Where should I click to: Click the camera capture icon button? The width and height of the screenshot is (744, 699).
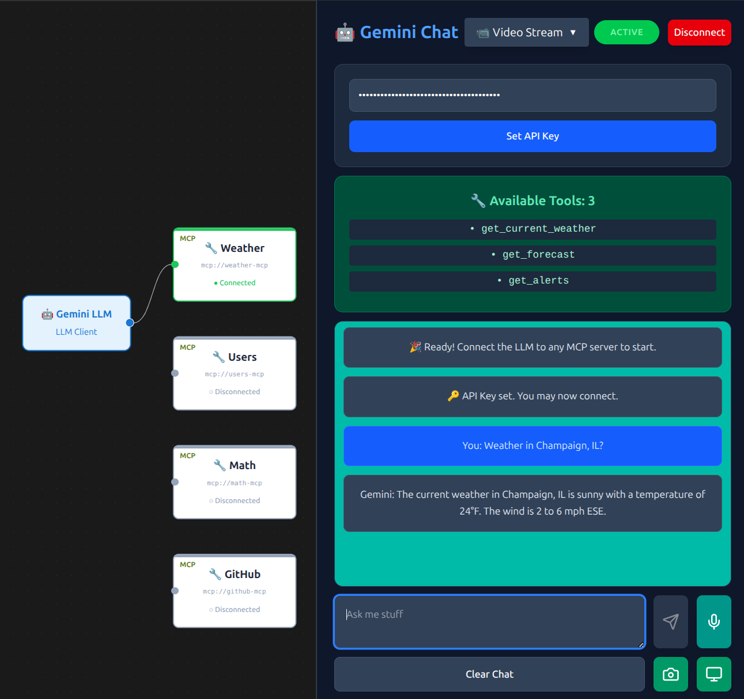[x=670, y=674]
